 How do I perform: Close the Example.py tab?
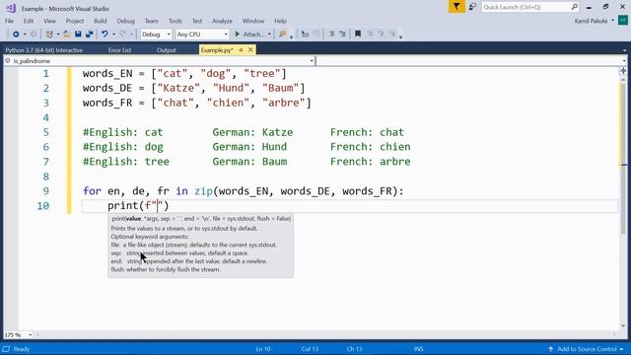pyautogui.click(x=250, y=50)
